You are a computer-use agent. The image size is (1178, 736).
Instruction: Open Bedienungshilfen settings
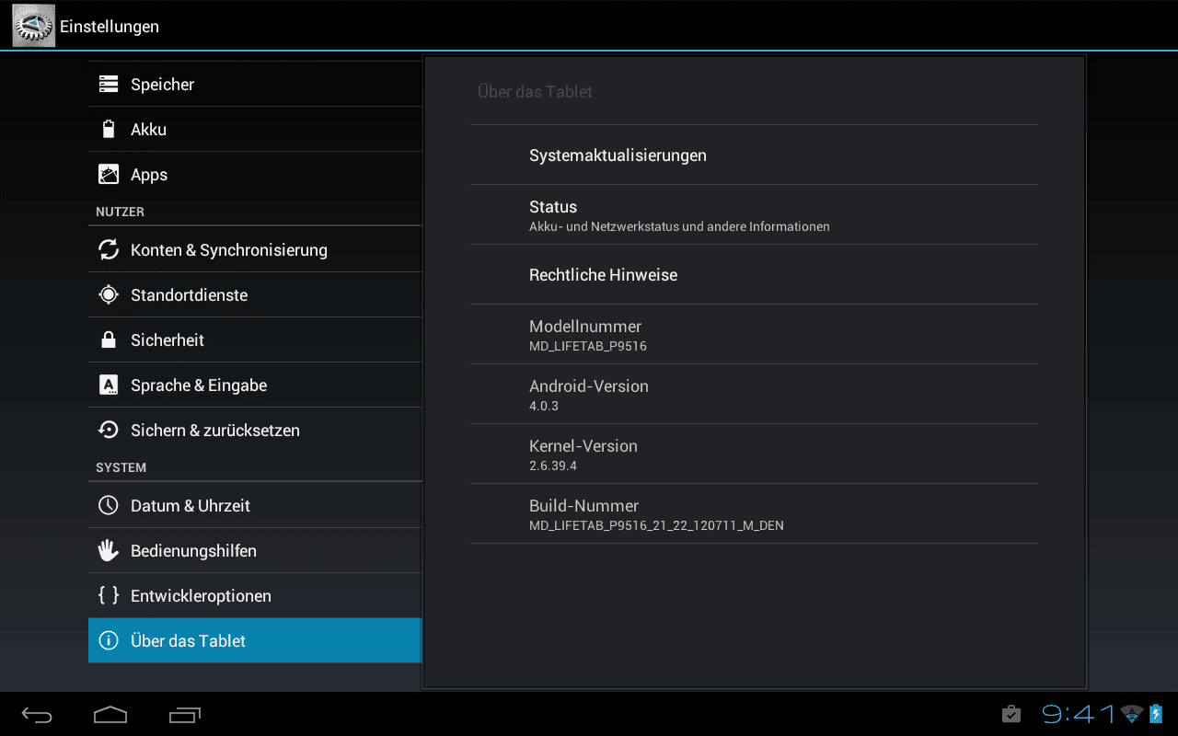click(255, 550)
